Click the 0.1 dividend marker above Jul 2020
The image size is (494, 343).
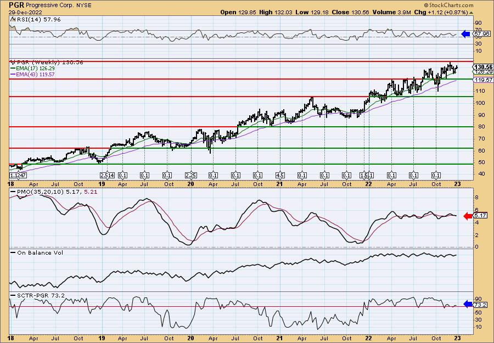(235, 175)
